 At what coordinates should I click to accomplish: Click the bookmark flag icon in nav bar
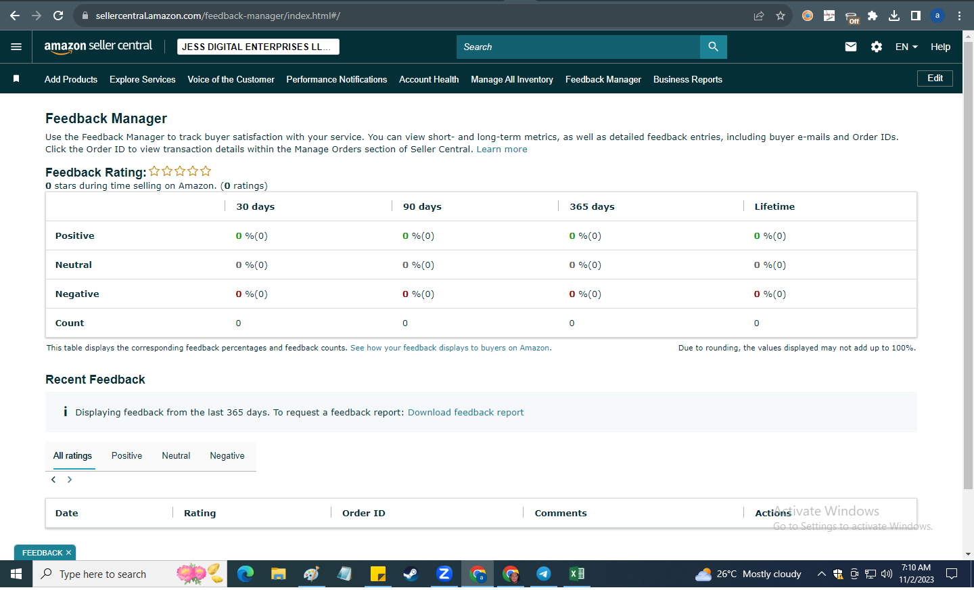16,79
